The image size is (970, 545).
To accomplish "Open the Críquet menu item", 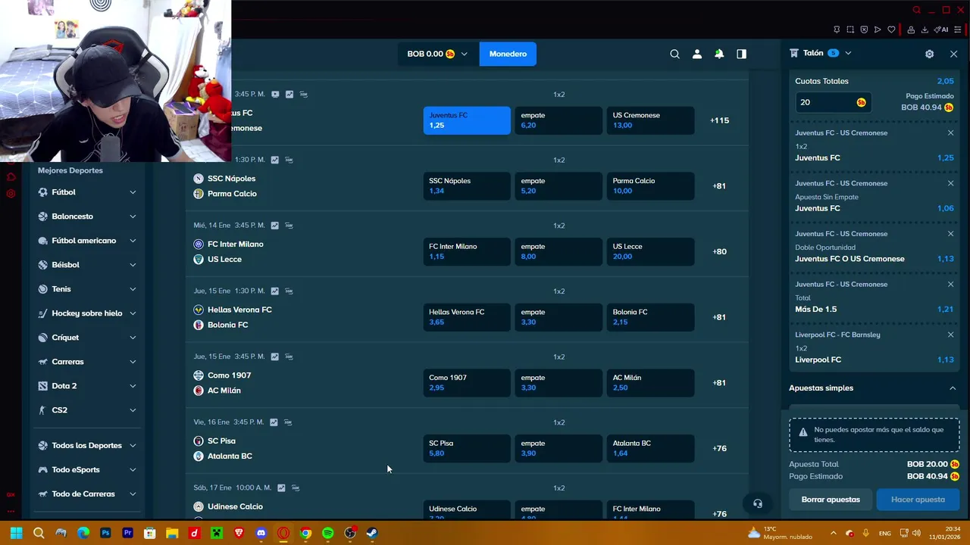I will click(88, 338).
